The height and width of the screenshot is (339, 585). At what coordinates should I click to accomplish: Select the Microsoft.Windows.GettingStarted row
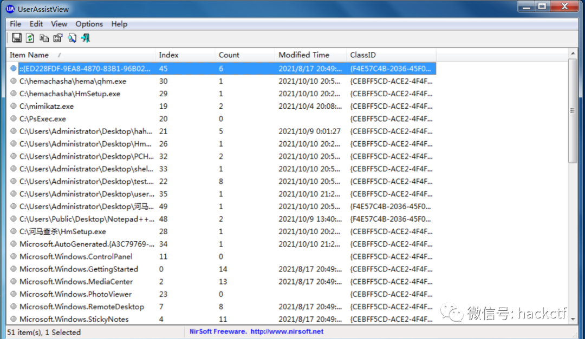[x=221, y=269]
